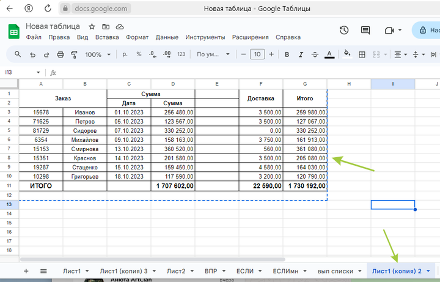Open borders tool
Image resolution: width=440 pixels, height=282 pixels.
(362, 54)
